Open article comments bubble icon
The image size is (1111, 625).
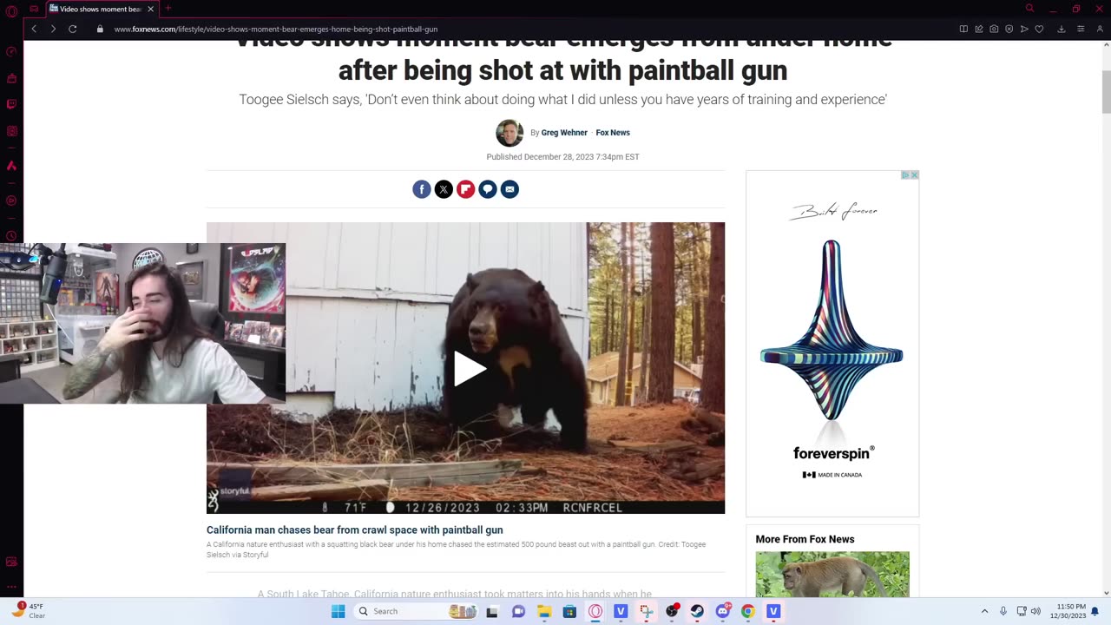point(488,189)
